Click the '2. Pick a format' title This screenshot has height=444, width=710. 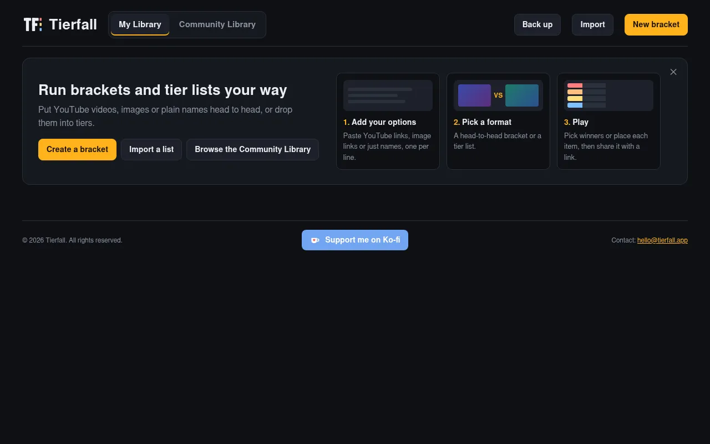tap(483, 122)
